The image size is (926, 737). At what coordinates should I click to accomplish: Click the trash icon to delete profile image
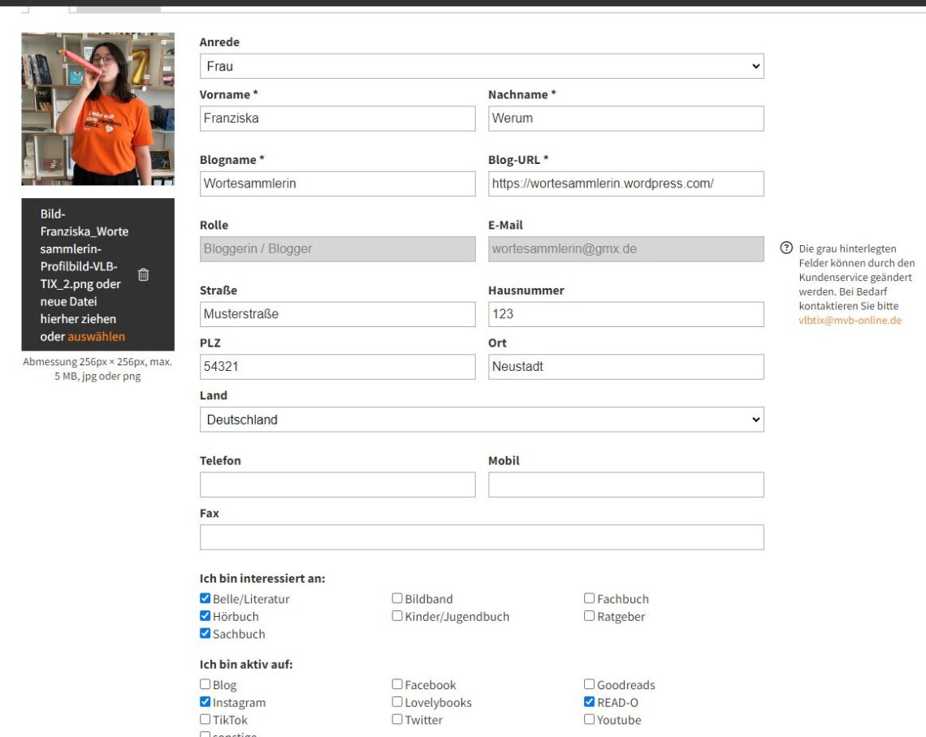143,274
